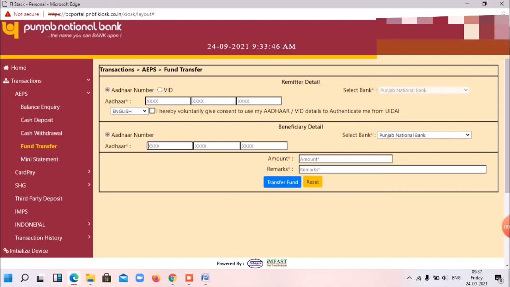This screenshot has height=287, width=510.
Task: Open Beneficiary Select Bank dropdown
Action: pos(424,135)
